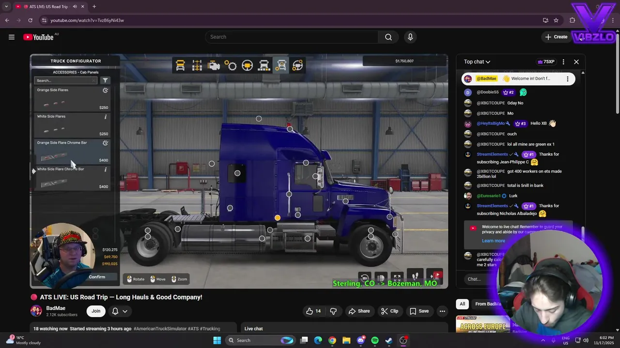Select the All filter chip
Screen dimensions: 620x348
pos(463,304)
